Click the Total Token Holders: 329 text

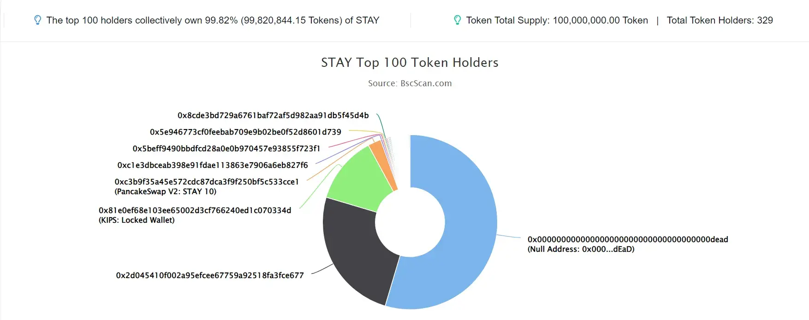720,20
